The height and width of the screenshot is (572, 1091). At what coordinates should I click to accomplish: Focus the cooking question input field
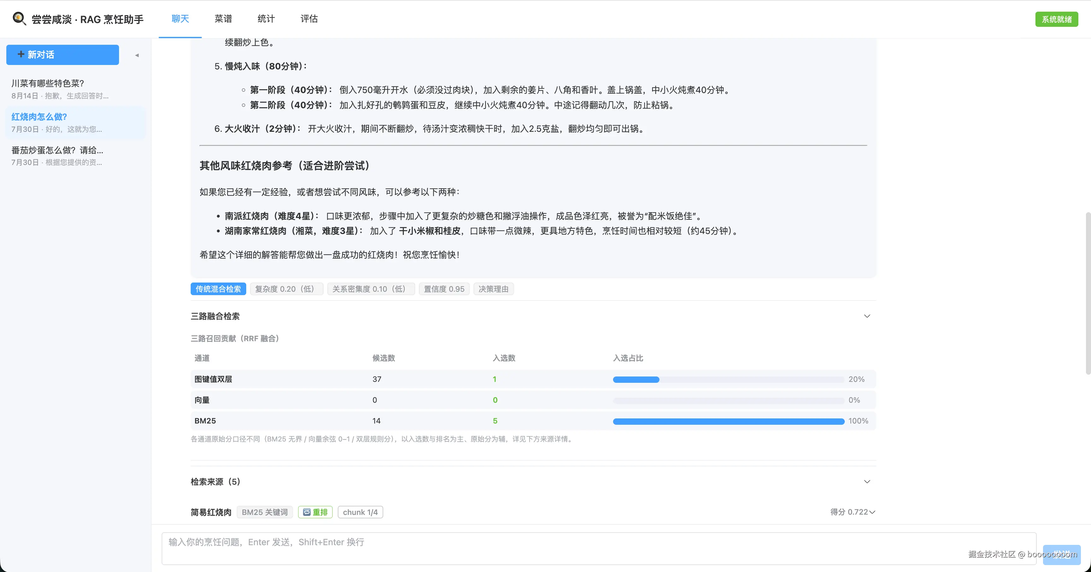tap(599, 548)
